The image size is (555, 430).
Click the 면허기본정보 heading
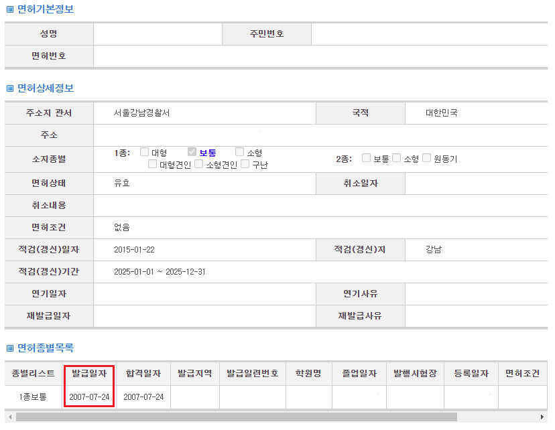[x=46, y=9]
